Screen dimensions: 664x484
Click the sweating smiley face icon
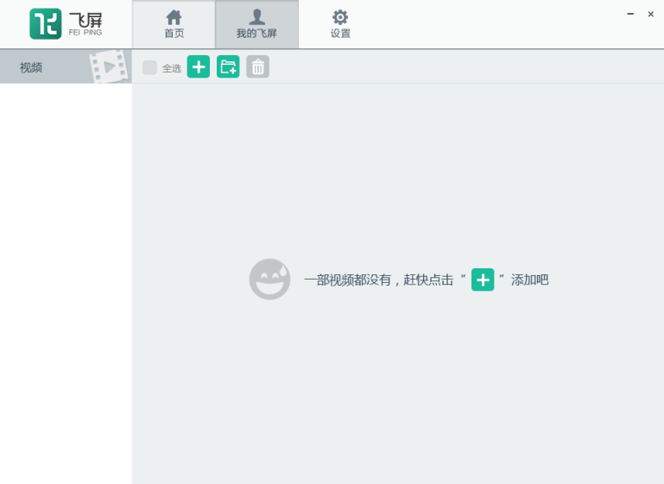(x=269, y=280)
